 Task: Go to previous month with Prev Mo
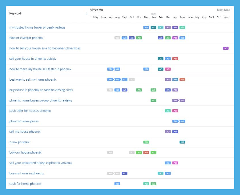tap(97, 10)
